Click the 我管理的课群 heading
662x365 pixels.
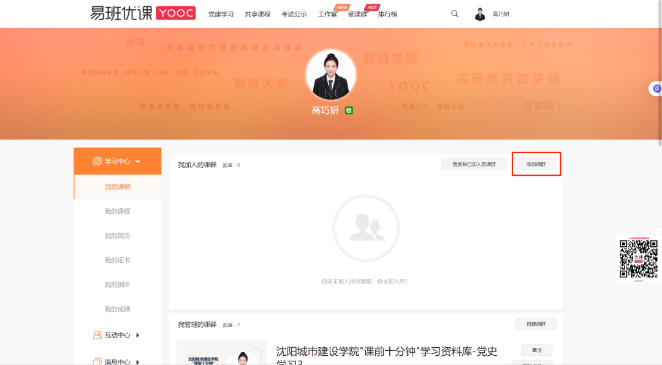point(197,325)
